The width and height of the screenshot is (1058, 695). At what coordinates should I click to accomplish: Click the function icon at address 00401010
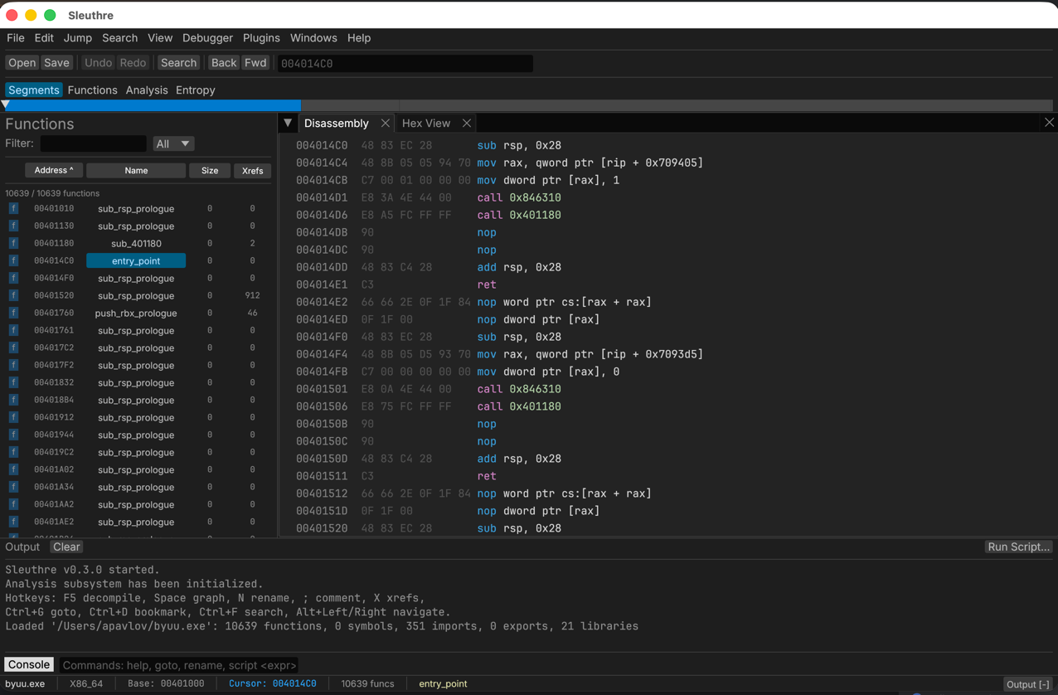(x=13, y=208)
